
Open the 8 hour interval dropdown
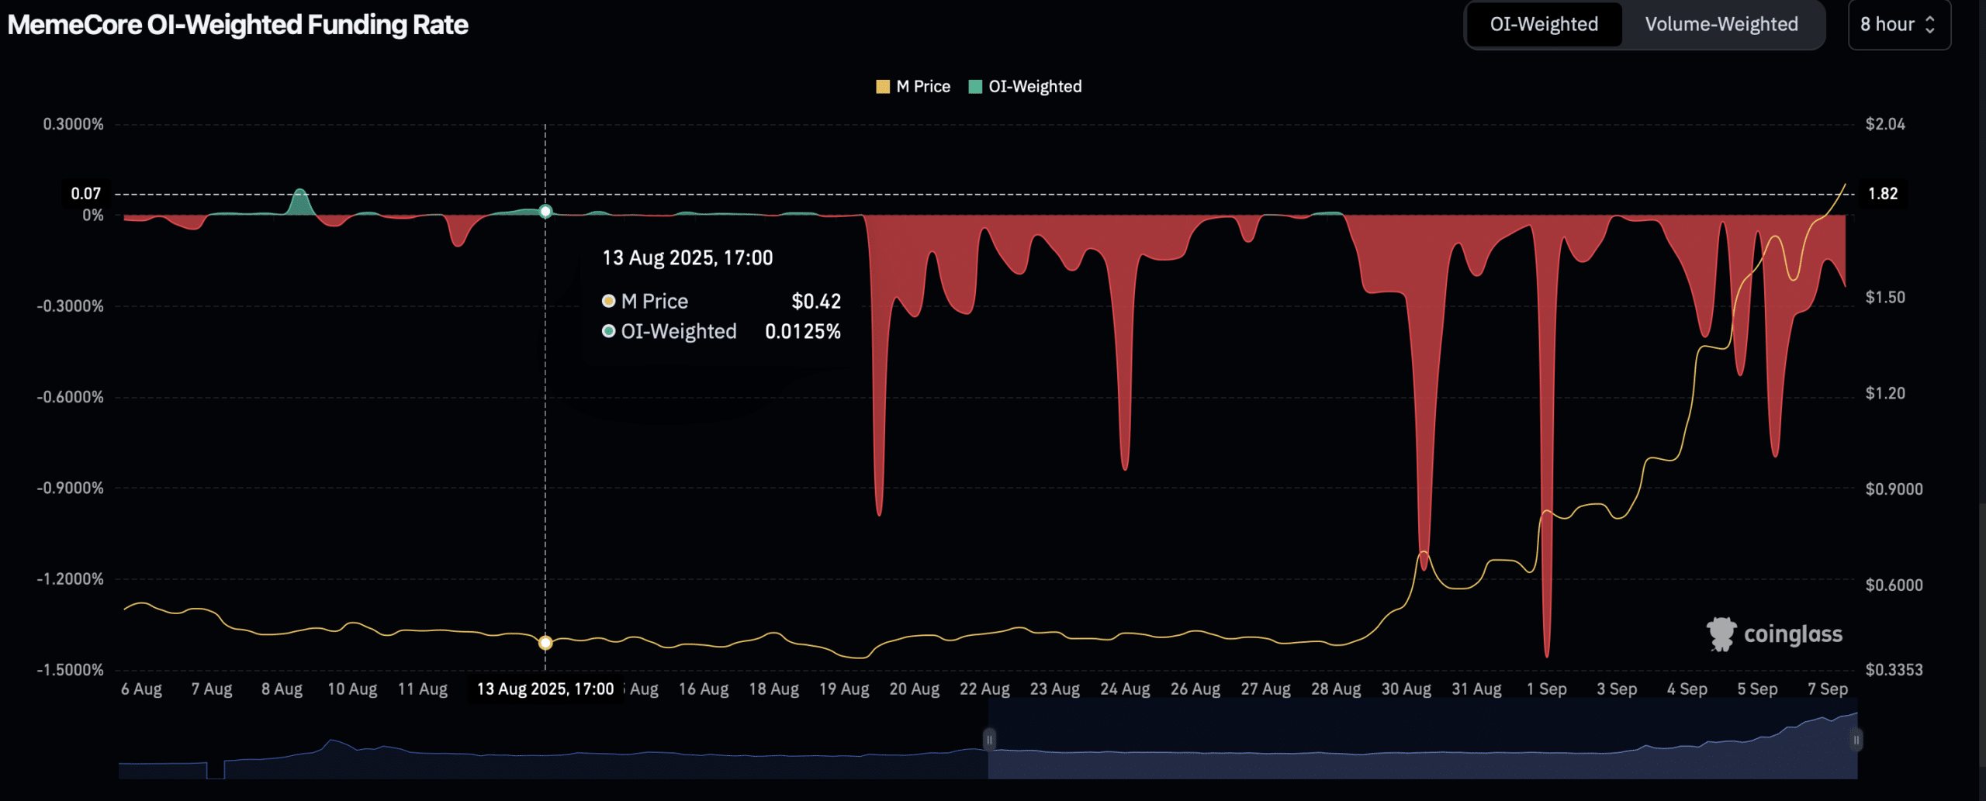tap(1898, 25)
